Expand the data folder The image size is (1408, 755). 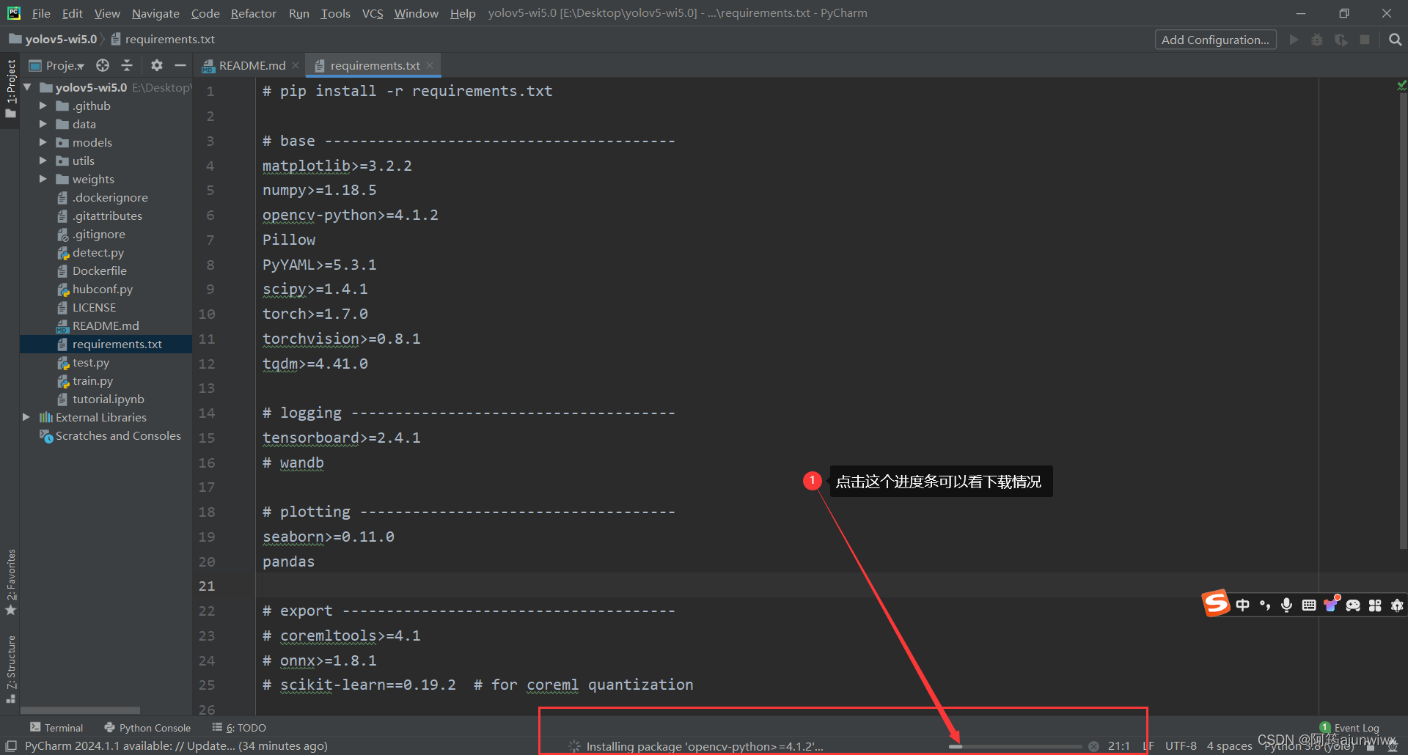[43, 124]
